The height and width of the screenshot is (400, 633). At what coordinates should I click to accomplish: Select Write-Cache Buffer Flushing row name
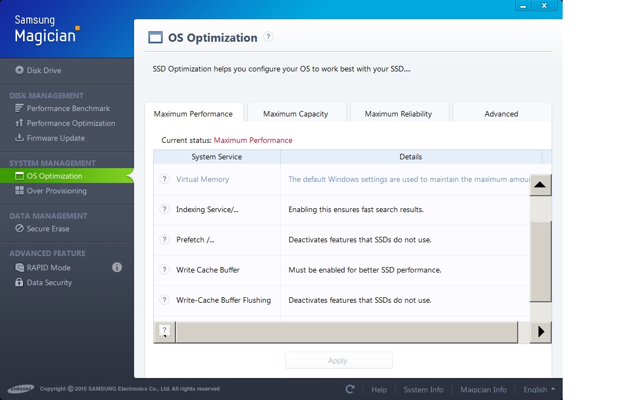tap(223, 301)
